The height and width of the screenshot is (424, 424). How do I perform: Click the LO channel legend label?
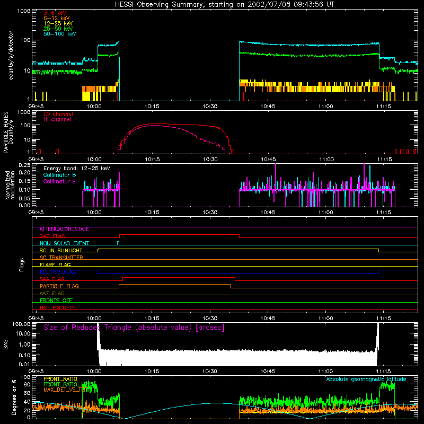coord(58,114)
